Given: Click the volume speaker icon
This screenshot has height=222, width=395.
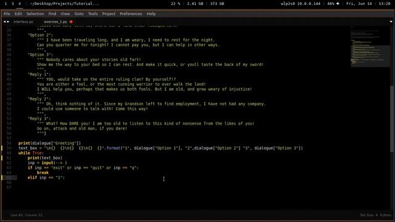Looking at the screenshot, I should [x=338, y=4].
